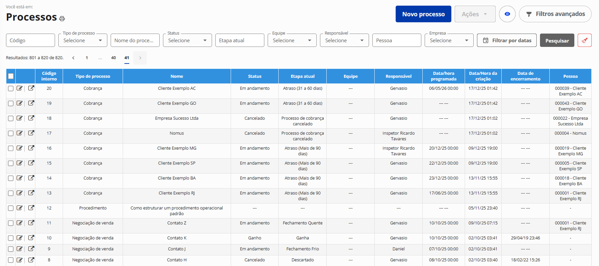Click the clear filters eraser icon
This screenshot has width=599, height=266.
point(584,40)
